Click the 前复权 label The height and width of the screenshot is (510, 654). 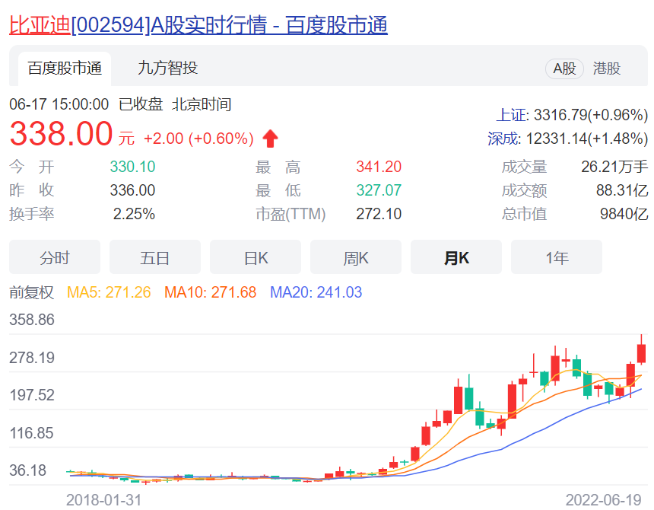(x=32, y=292)
